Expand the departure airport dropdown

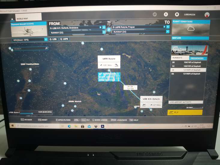[104, 27]
